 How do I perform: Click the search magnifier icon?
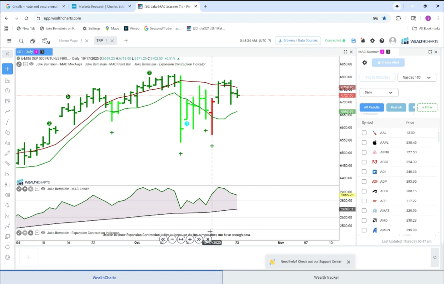(21, 41)
